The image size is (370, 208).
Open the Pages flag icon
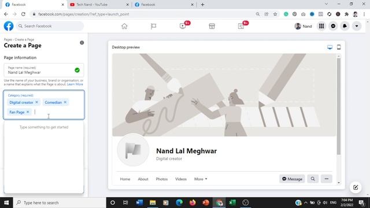[x=153, y=26]
